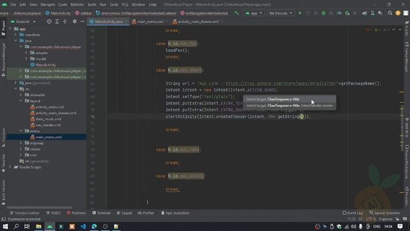The image size is (410, 231).
Task: Open the Gradle side panel
Action: [407, 28]
